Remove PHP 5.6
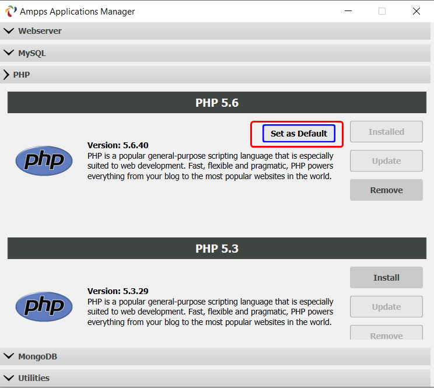The image size is (434, 388). pyautogui.click(x=386, y=190)
